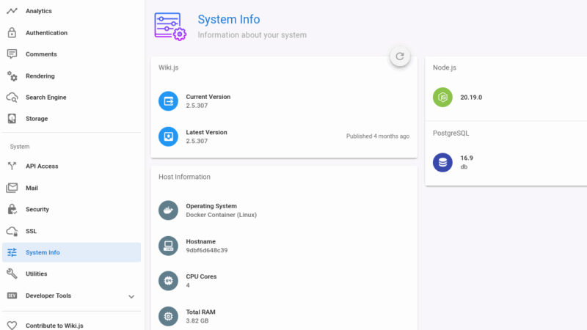
Task: Click the Total RAM value 3.82 GB
Action: (197, 320)
